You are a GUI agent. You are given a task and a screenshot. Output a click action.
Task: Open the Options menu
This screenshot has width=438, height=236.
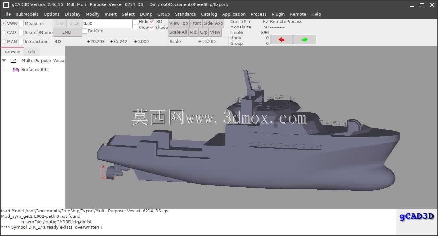(52, 14)
